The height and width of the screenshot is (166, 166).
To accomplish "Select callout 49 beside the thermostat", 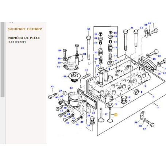I will pyautogui.click(x=65, y=76).
